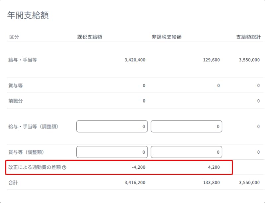The image size is (265, 203).
Task: Select the 賞与等（調整額） label
Action: tap(26, 152)
